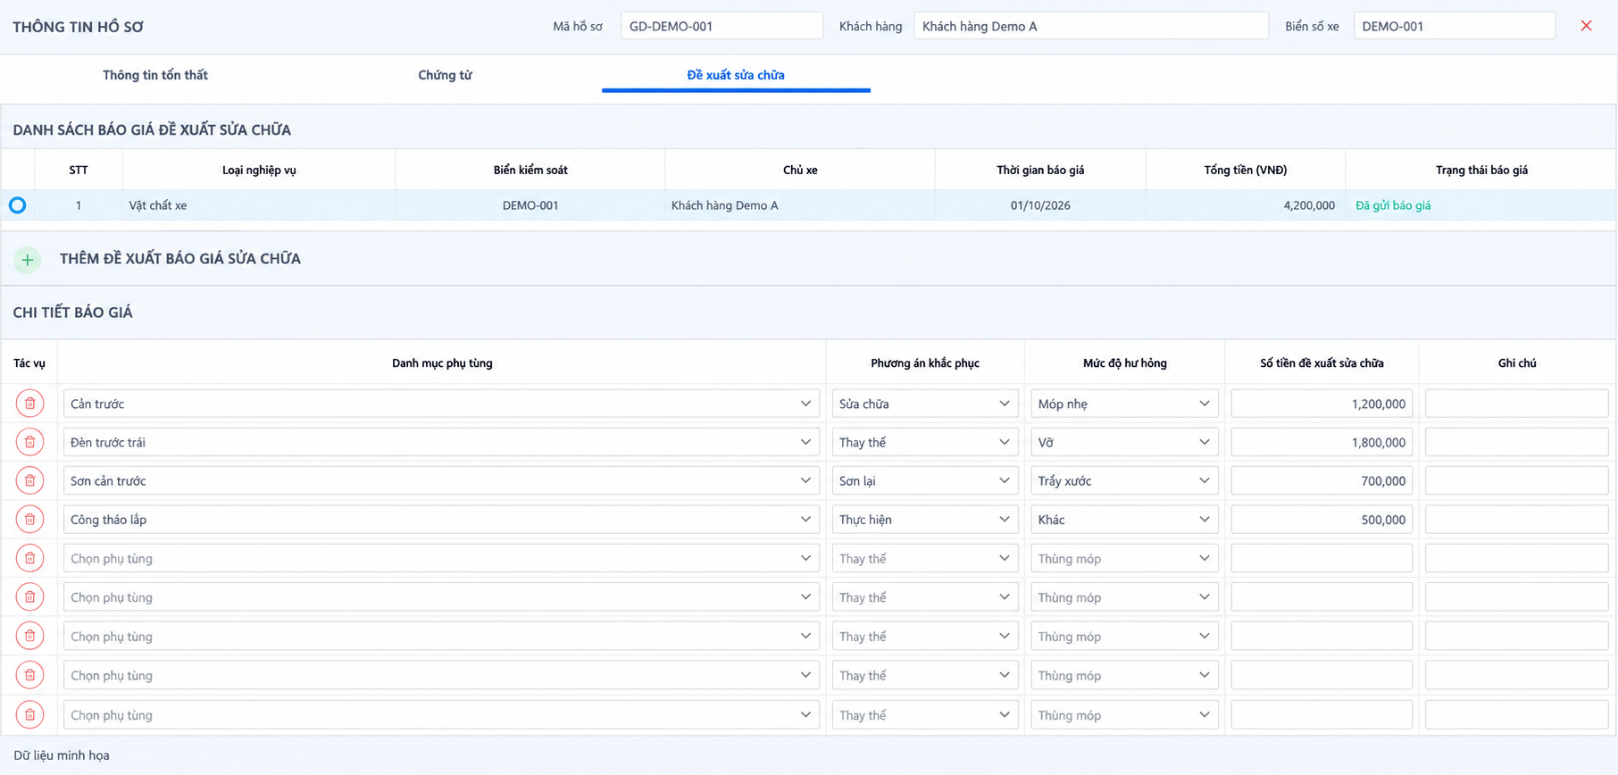Change the Sửa chữa repair method dropdown

[925, 404]
